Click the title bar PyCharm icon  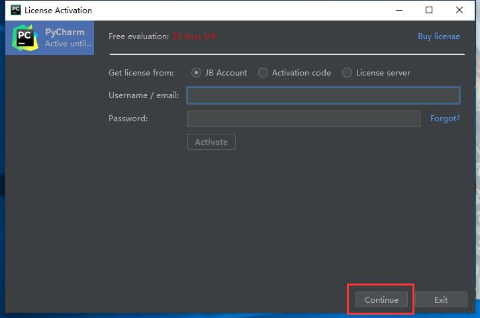16,10
